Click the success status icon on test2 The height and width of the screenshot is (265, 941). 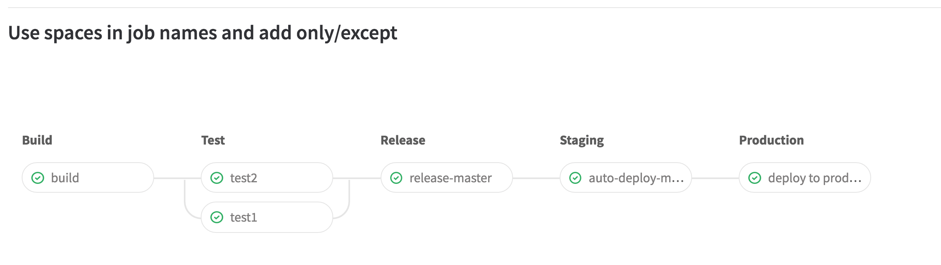[217, 177]
